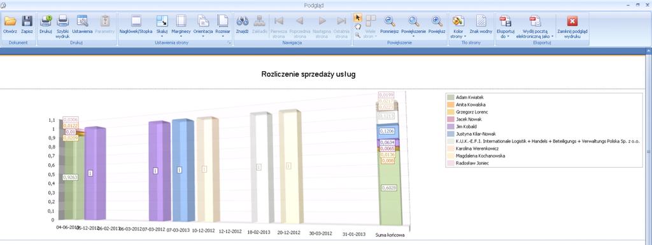Expand the Skaluj scale dropdown
This screenshot has width=652, height=245.
pos(162,26)
